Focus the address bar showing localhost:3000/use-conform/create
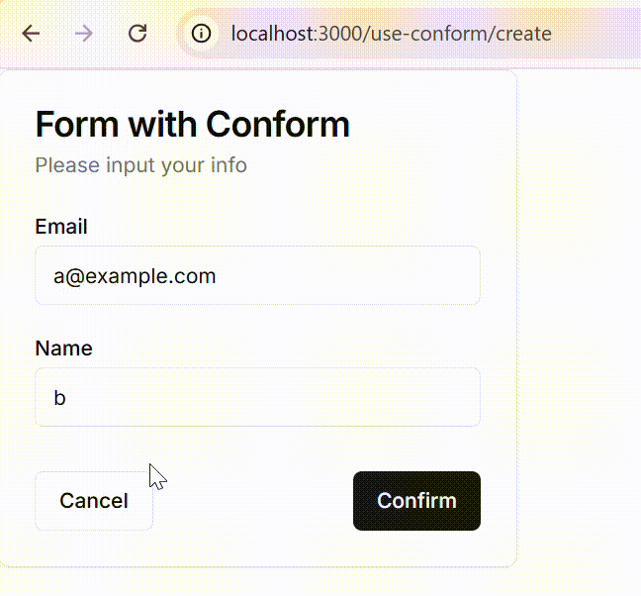The height and width of the screenshot is (596, 641). coord(409,34)
